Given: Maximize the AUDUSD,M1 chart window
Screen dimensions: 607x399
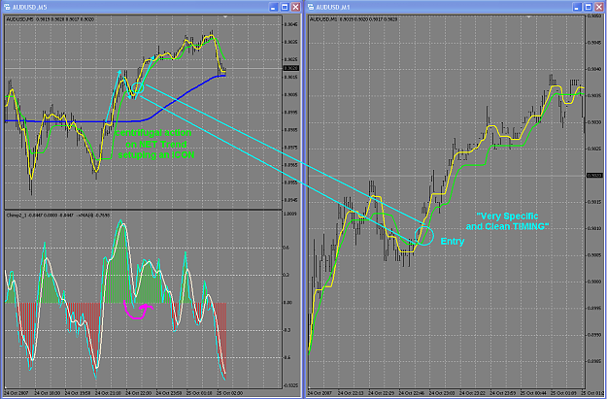Looking at the screenshot, I should pyautogui.click(x=588, y=7).
